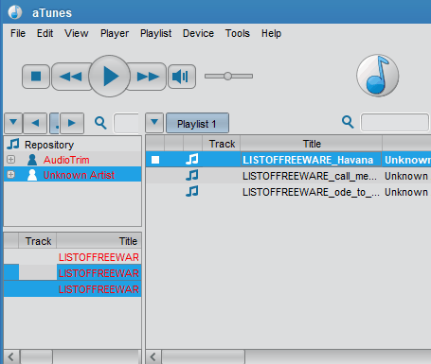431x364 pixels.
Task: Skip to the next track
Action: pos(148,77)
